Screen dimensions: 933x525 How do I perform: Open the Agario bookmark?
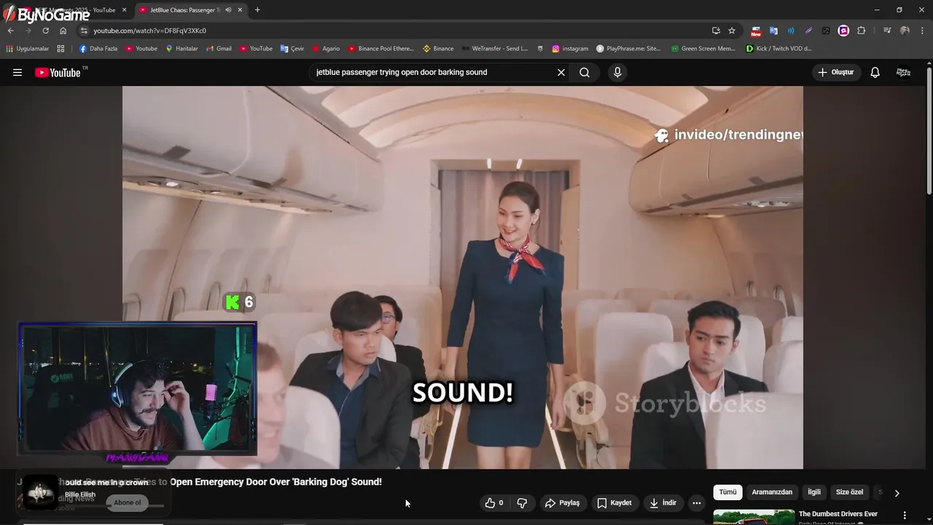pos(326,49)
